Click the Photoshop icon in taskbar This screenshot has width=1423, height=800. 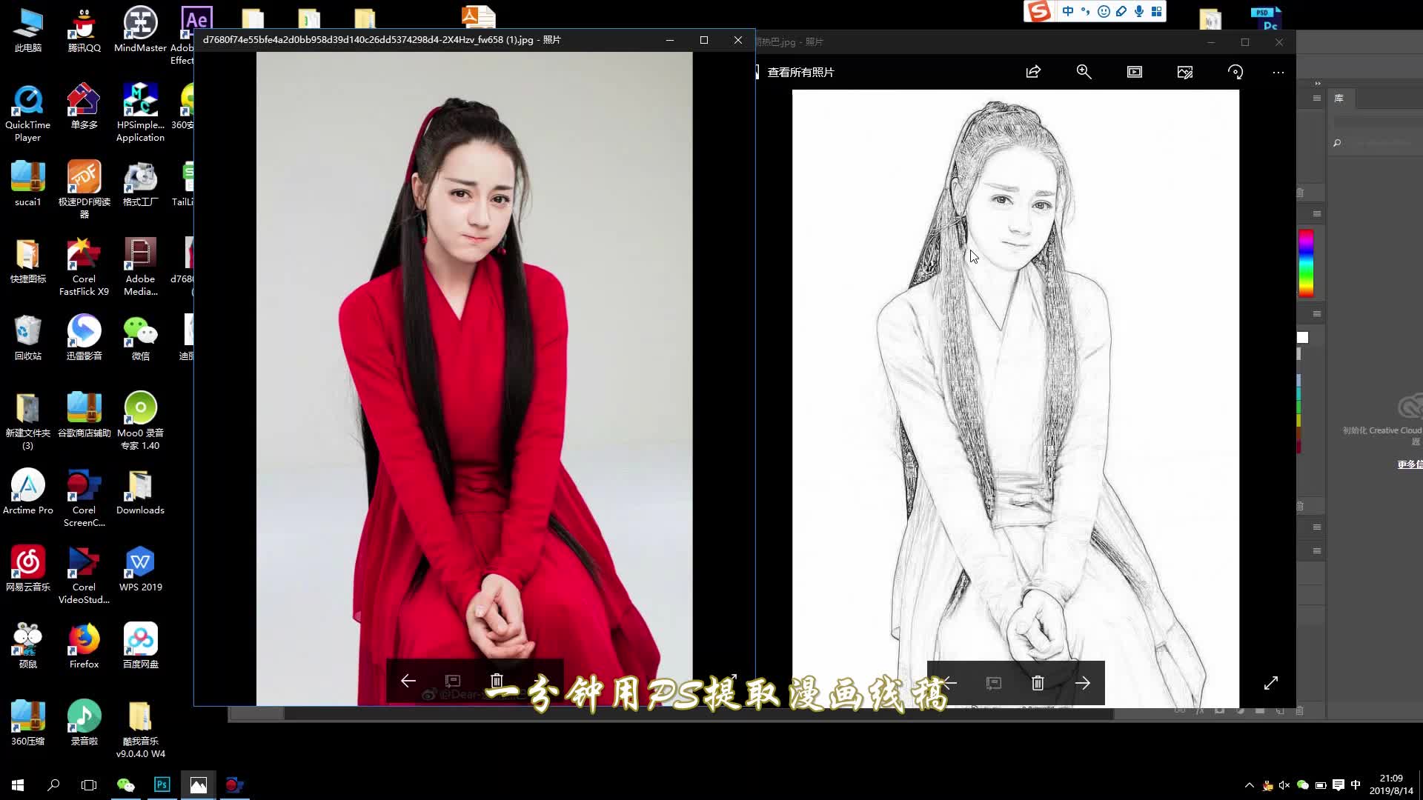[162, 784]
